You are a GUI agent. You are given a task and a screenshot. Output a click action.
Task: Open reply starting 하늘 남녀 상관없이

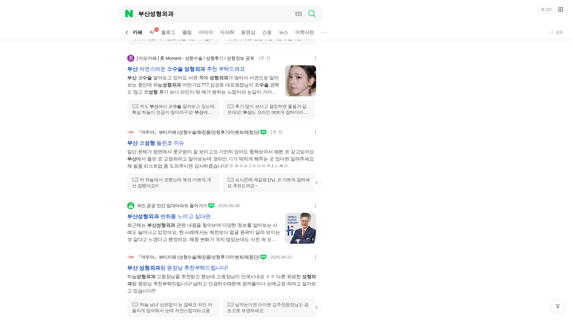coord(174,308)
